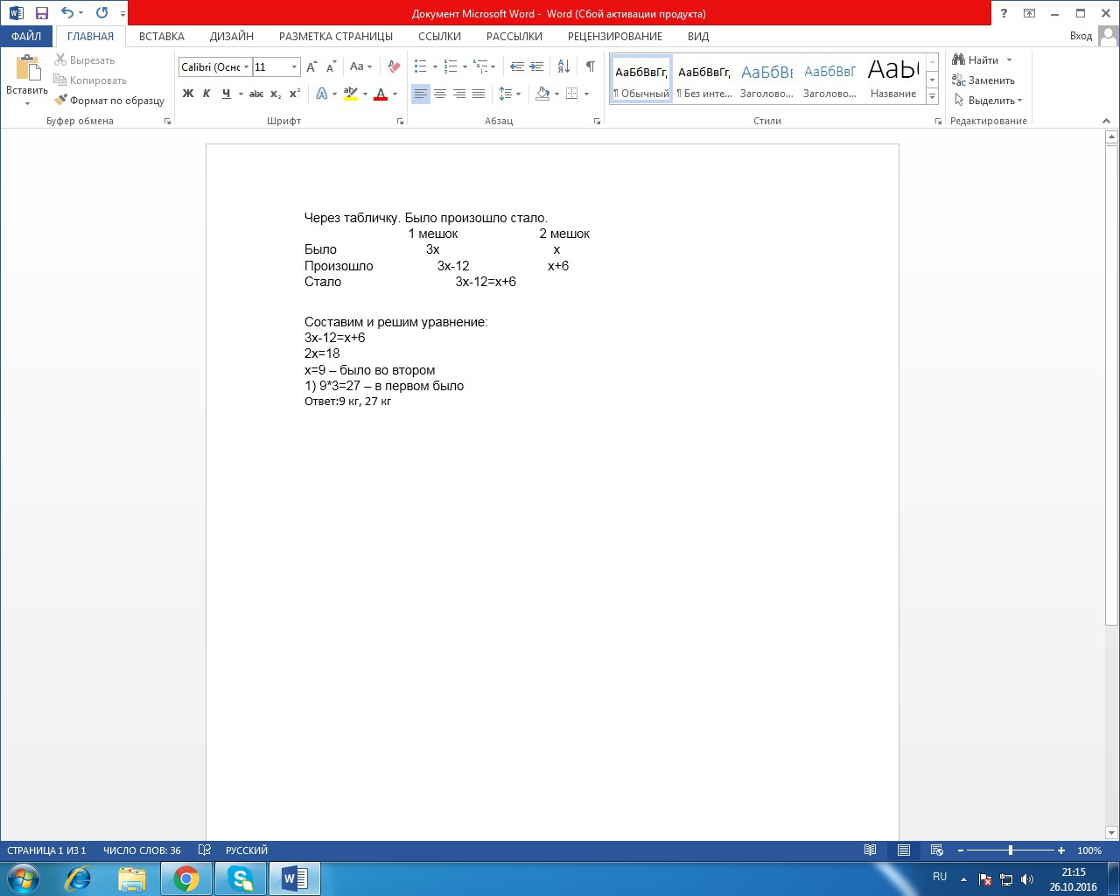Click Найти to search document
The height and width of the screenshot is (896, 1120).
(x=976, y=60)
